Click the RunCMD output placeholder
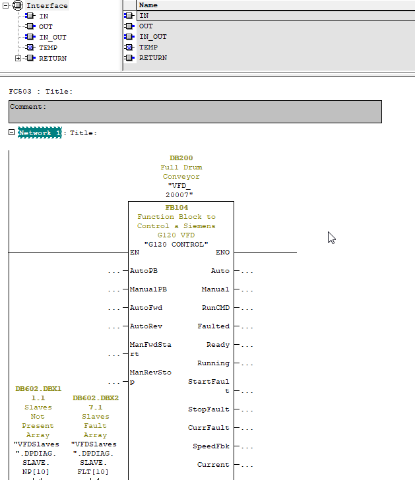The width and height of the screenshot is (415, 480). (x=247, y=309)
